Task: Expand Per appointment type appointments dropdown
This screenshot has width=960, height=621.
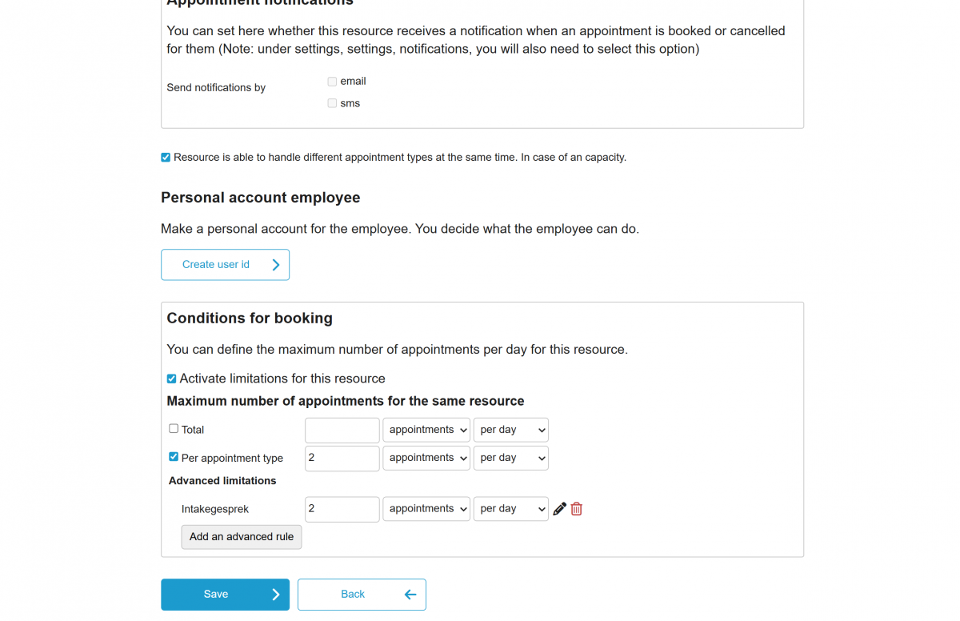Action: [x=426, y=458]
